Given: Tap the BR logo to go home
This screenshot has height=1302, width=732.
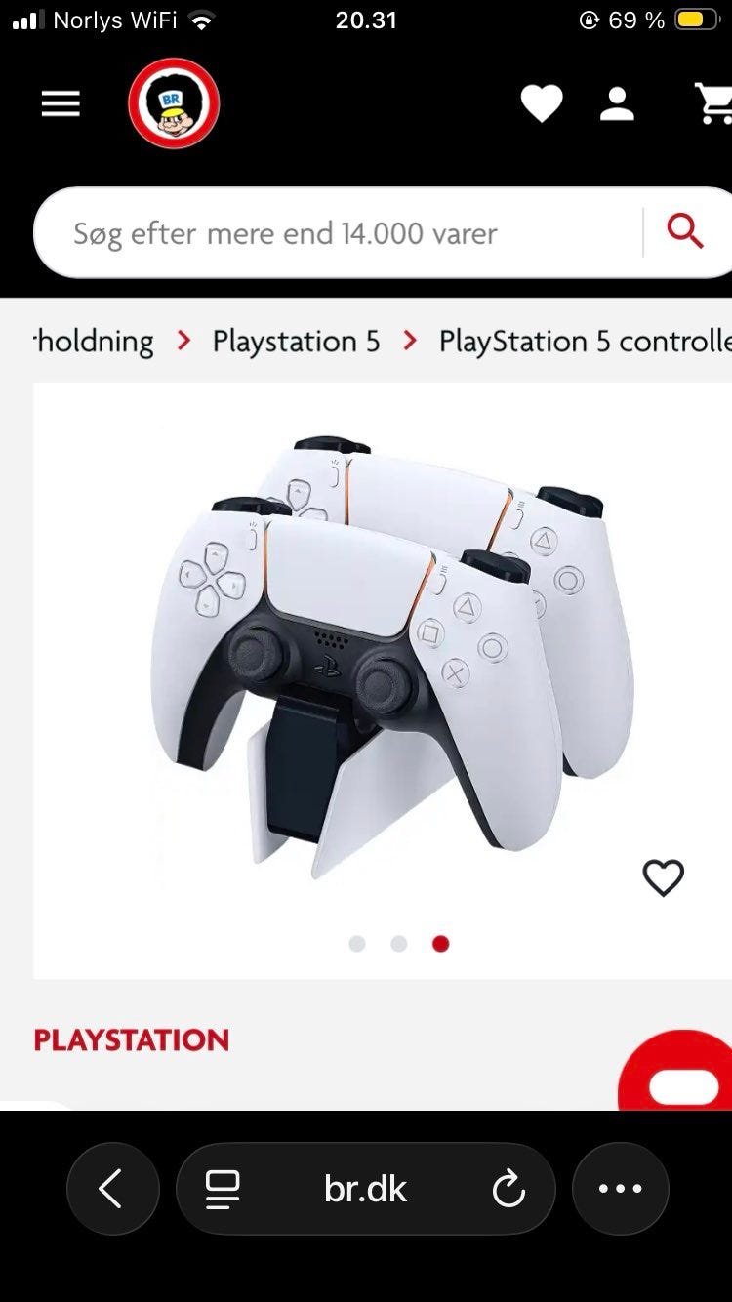Looking at the screenshot, I should pyautogui.click(x=174, y=103).
